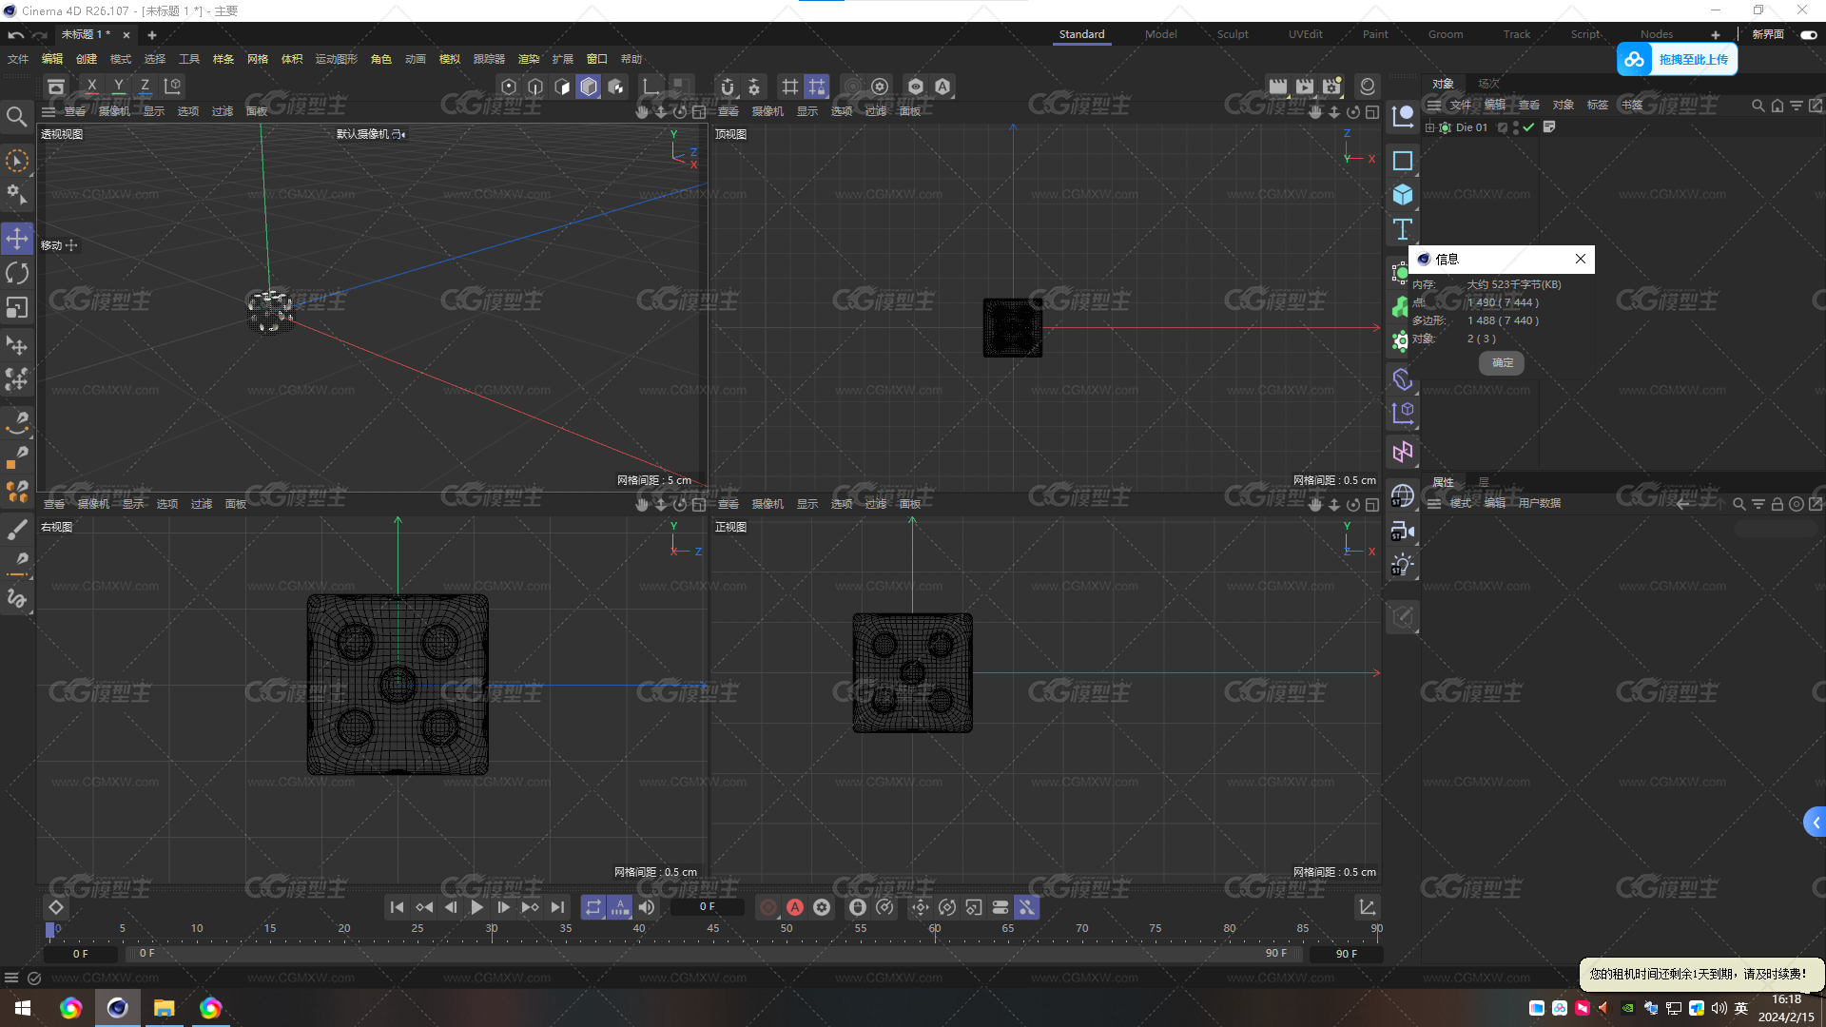The width and height of the screenshot is (1826, 1027).
Task: Open the 创建 menu
Action: pos(87,59)
